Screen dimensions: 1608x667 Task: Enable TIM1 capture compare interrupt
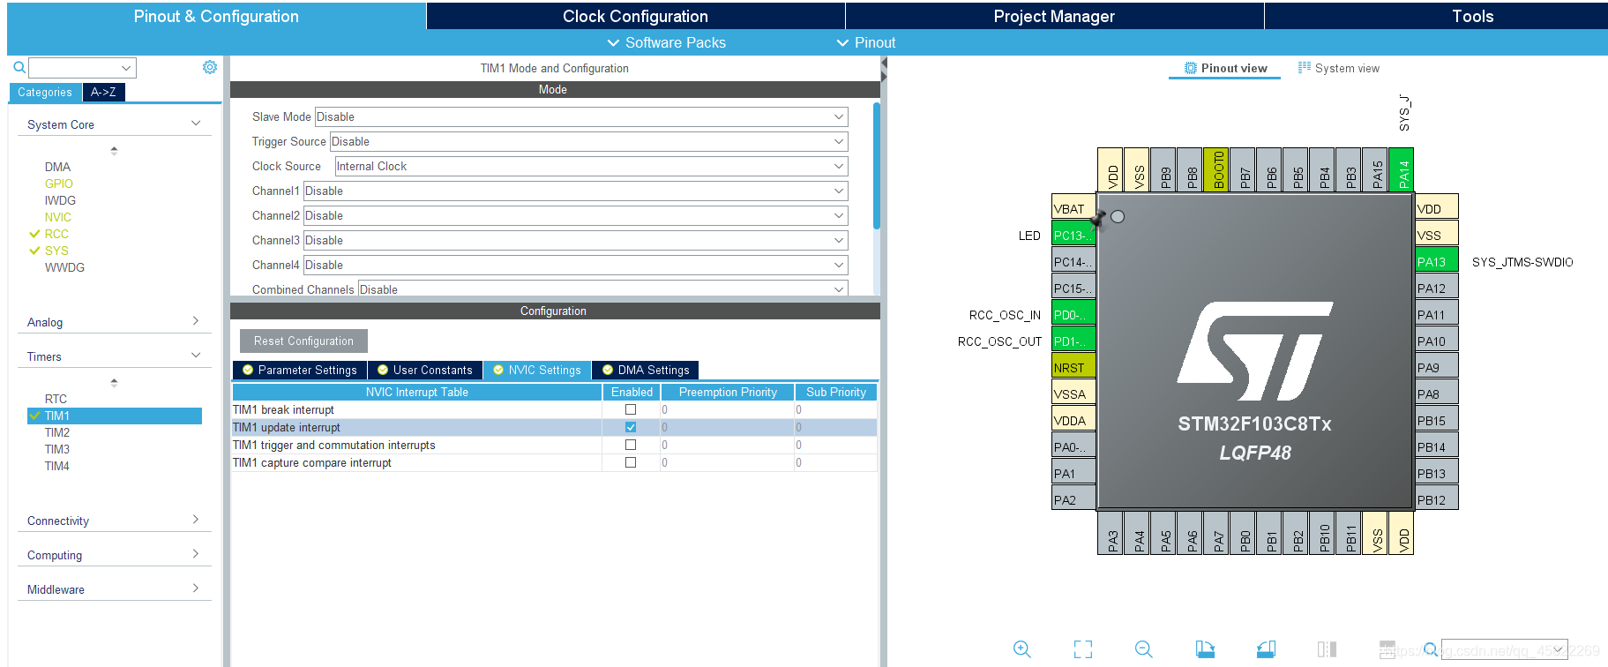631,462
